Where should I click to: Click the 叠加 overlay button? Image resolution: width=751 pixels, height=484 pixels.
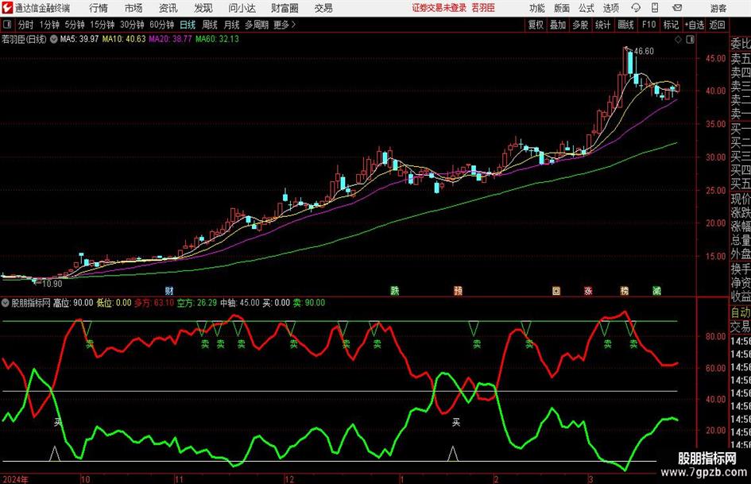[558, 25]
